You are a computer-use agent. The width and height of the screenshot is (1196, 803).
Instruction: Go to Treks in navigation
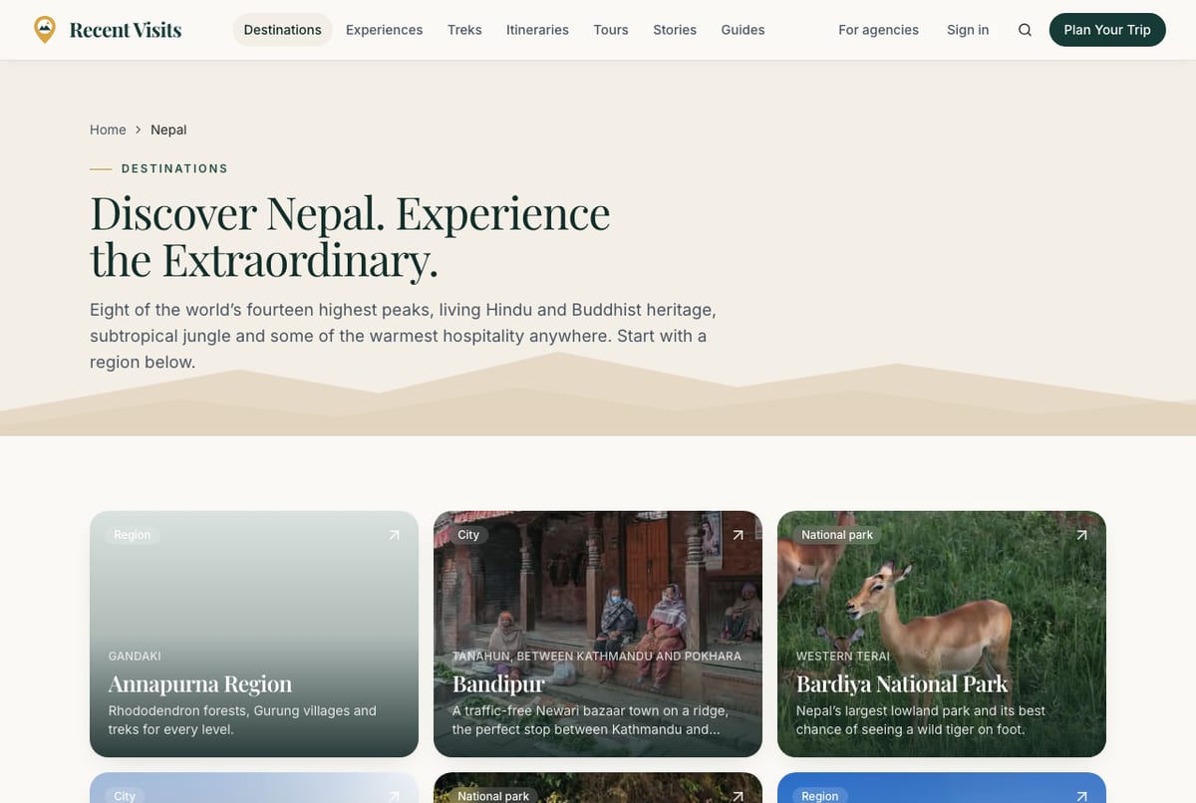click(x=464, y=30)
